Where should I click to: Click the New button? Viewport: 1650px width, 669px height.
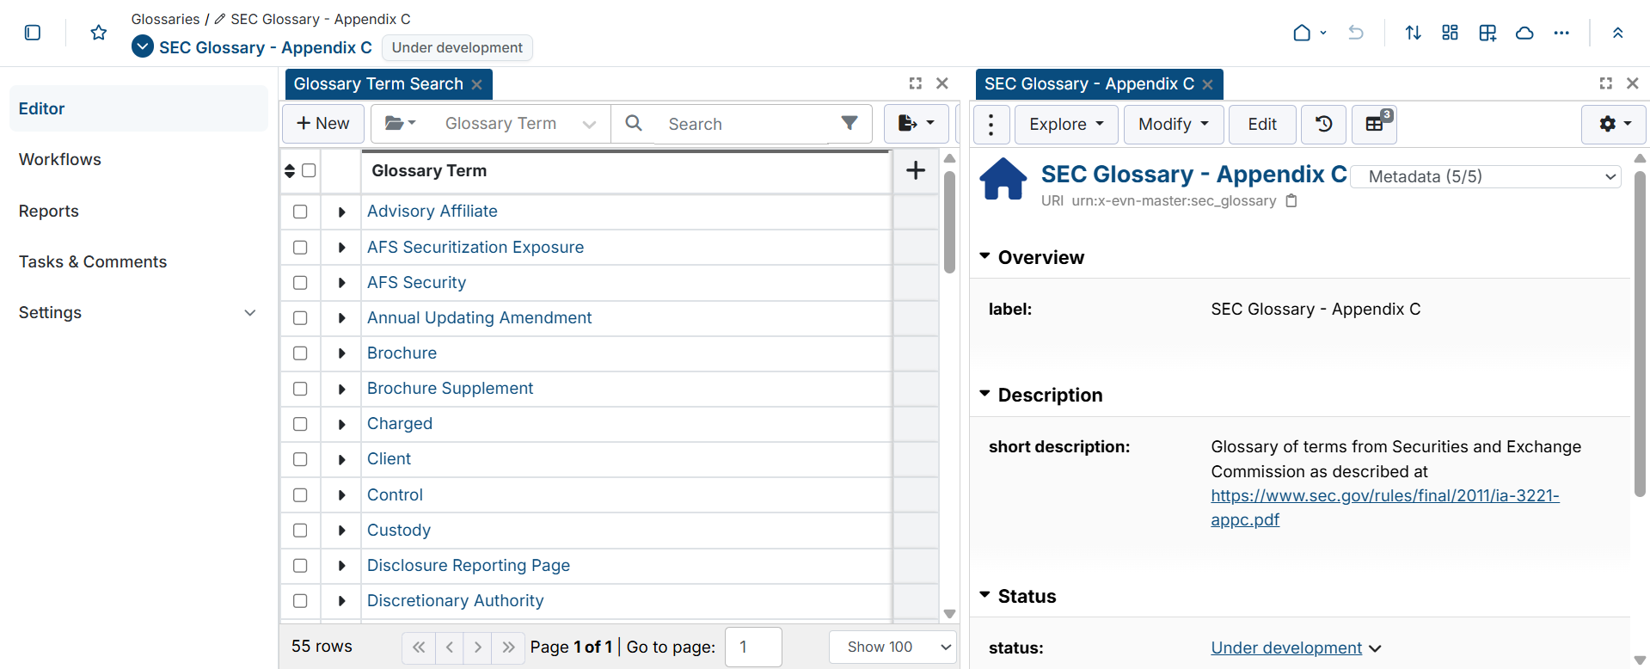pyautogui.click(x=323, y=124)
